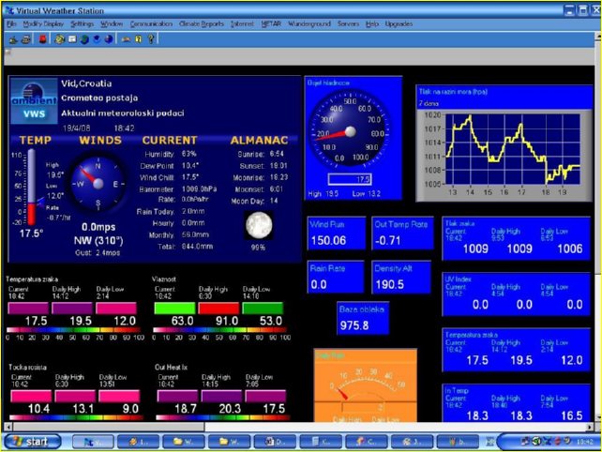Click the Tlak zraka pressure panel

pos(516,238)
